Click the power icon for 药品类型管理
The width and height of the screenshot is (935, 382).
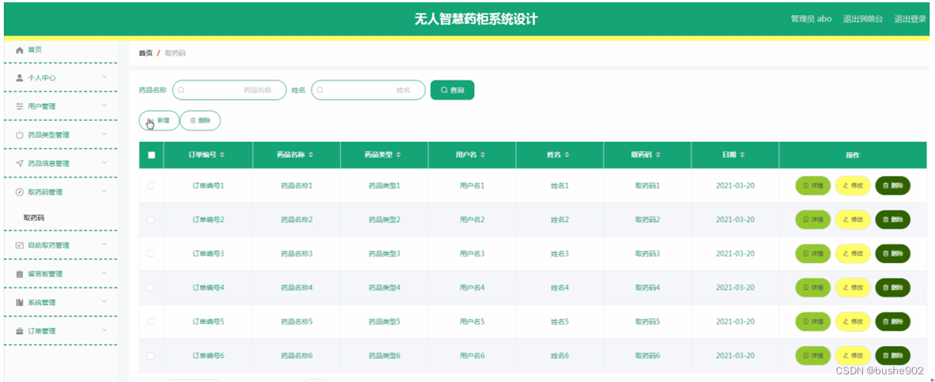coord(20,135)
